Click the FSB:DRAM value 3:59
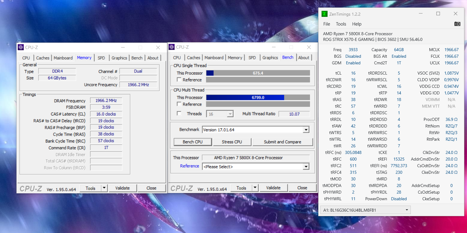This screenshot has width=467, height=233. pyautogui.click(x=106, y=107)
